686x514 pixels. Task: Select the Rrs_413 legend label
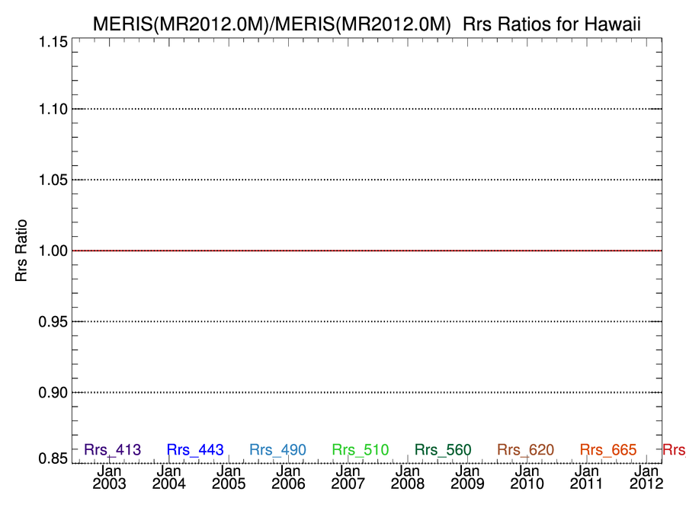(x=113, y=450)
